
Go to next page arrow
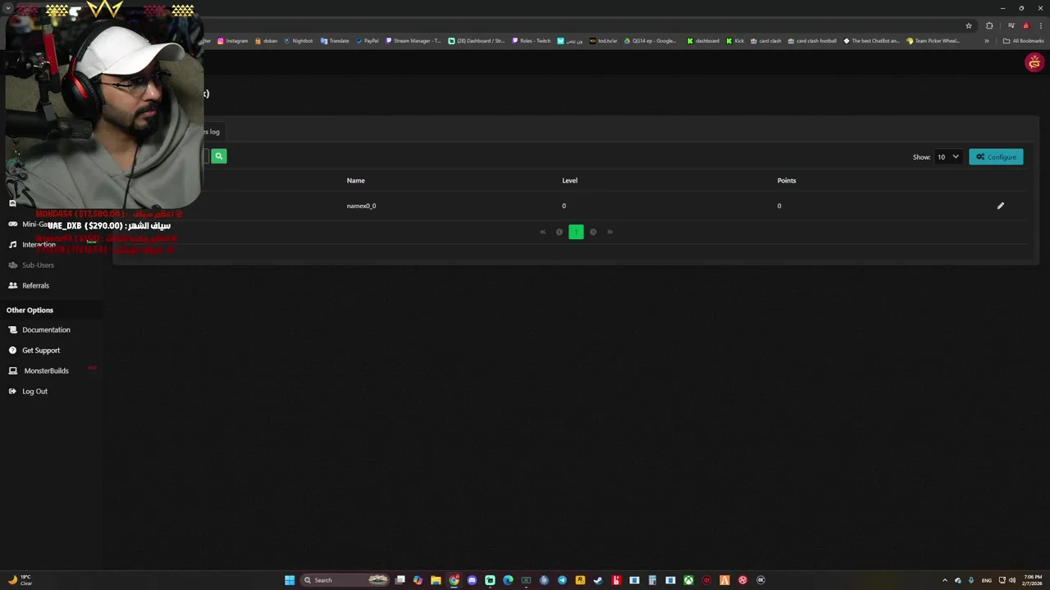593,232
